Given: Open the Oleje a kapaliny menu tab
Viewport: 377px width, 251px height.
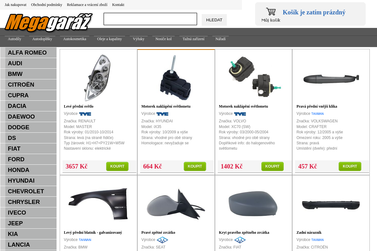Looking at the screenshot, I should coord(109,39).
